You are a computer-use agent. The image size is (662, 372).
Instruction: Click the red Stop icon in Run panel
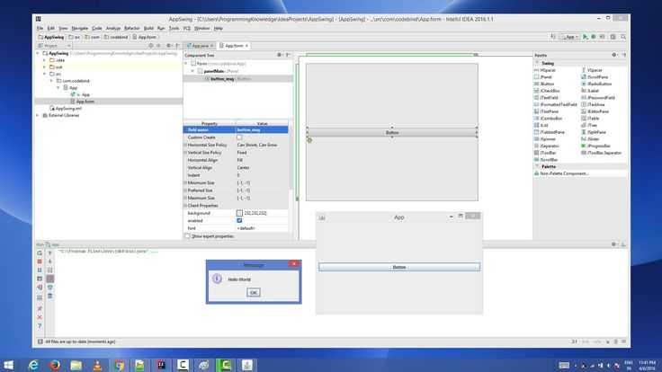click(x=40, y=261)
